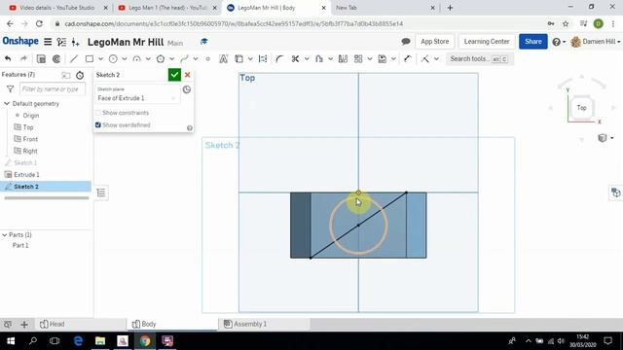This screenshot has height=350, width=623.
Task: Open the Learning Center button
Action: 487,41
